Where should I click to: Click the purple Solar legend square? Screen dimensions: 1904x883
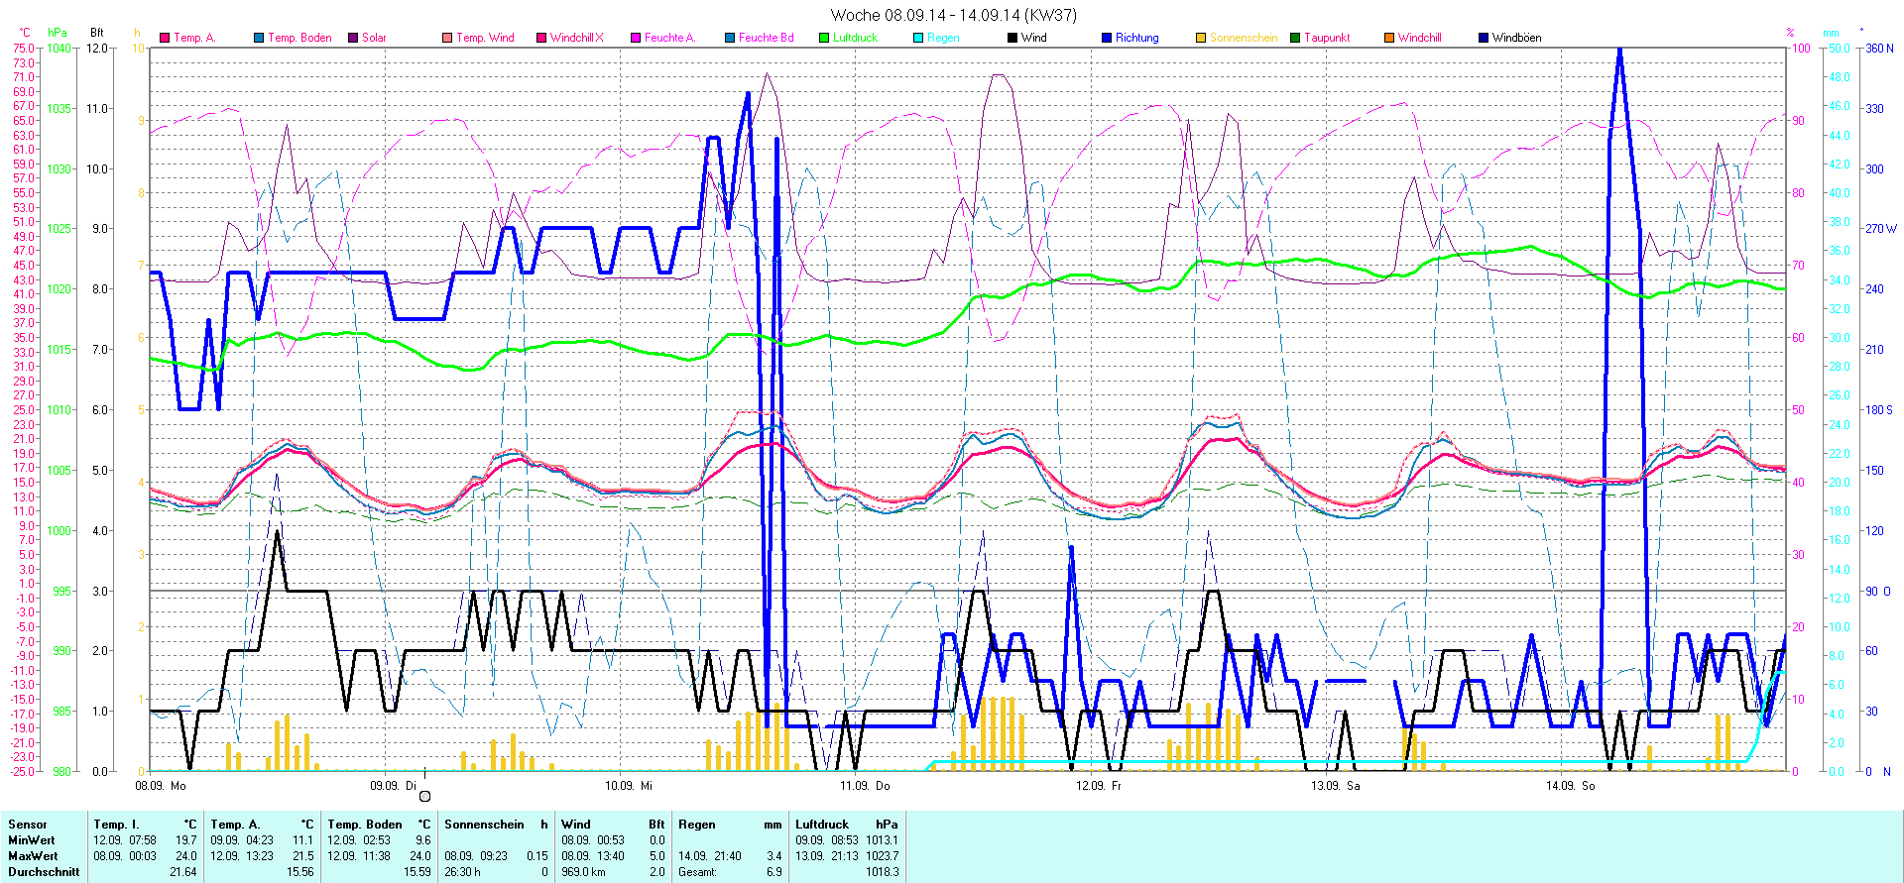(353, 38)
